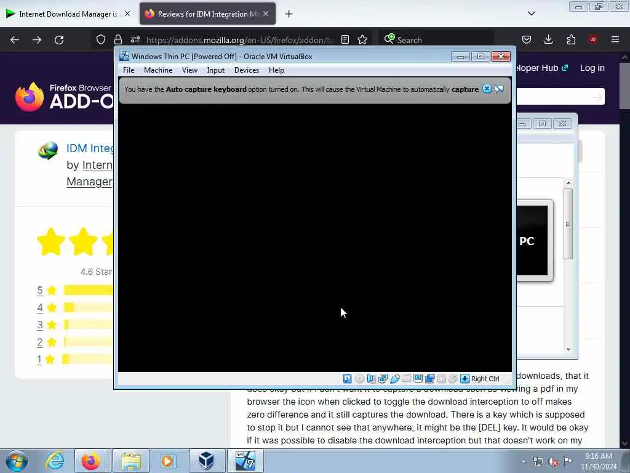Filter reviews by 3 star rating
Image resolution: width=630 pixels, height=473 pixels.
tap(40, 325)
